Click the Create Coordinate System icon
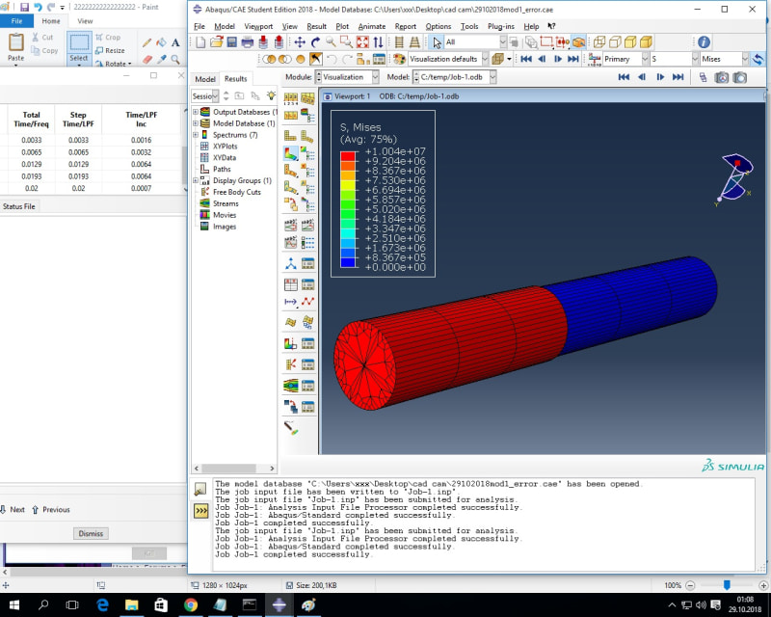 291,264
